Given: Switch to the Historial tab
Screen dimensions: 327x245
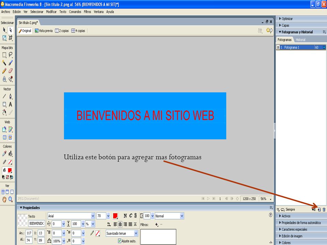Looking at the screenshot, I should (x=300, y=39).
